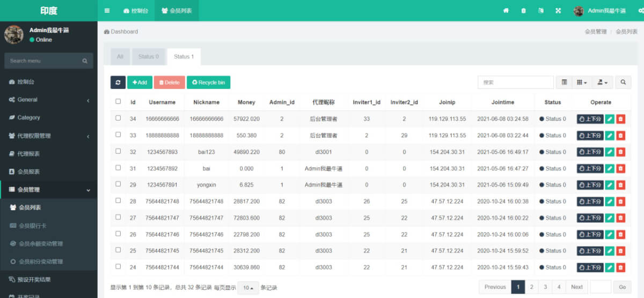Click the refresh button above the table
This screenshot has height=298, width=644.
coord(118,83)
